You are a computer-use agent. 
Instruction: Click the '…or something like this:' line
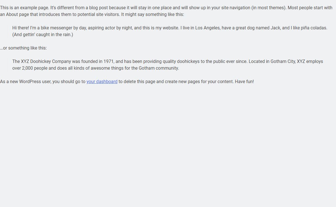24,48
